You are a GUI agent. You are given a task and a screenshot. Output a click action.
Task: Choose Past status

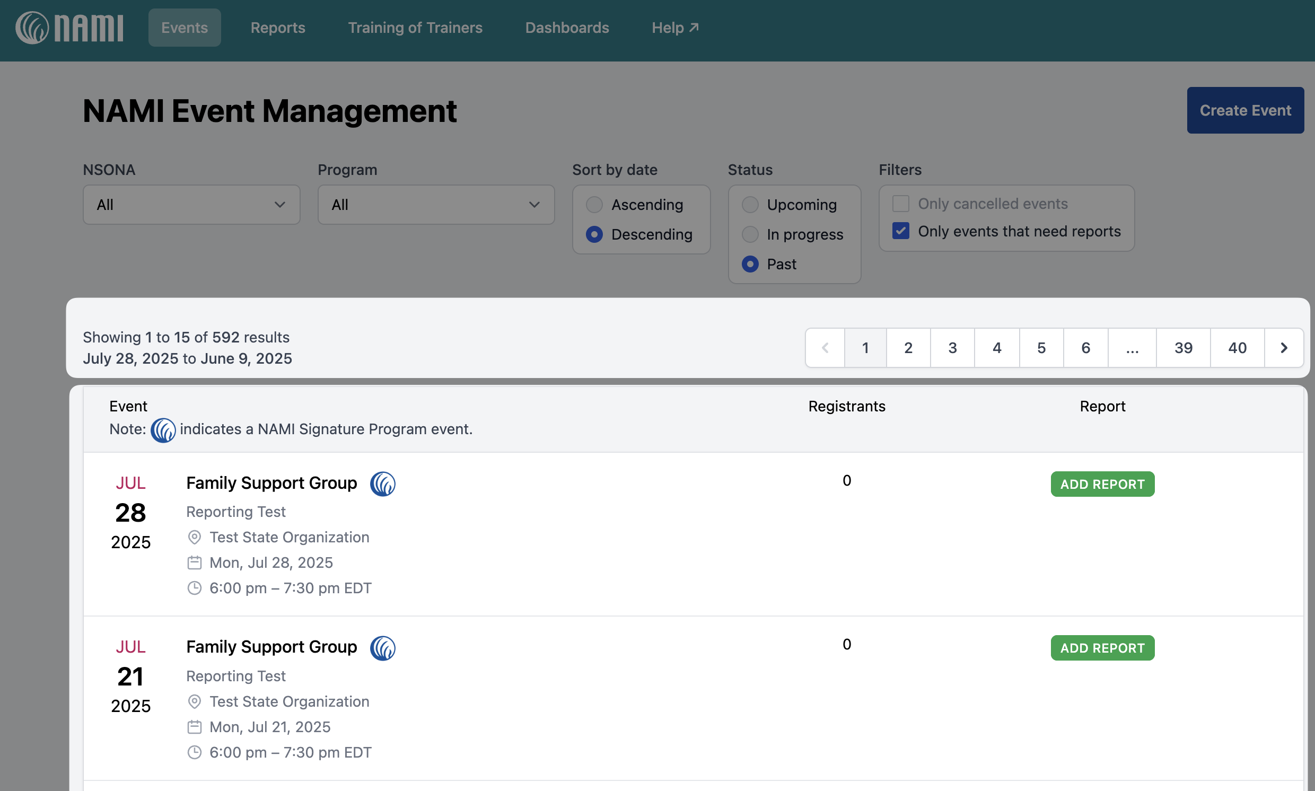(x=750, y=265)
